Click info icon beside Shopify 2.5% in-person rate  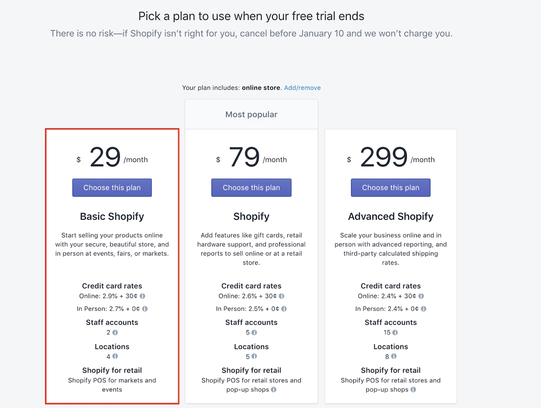pos(284,309)
